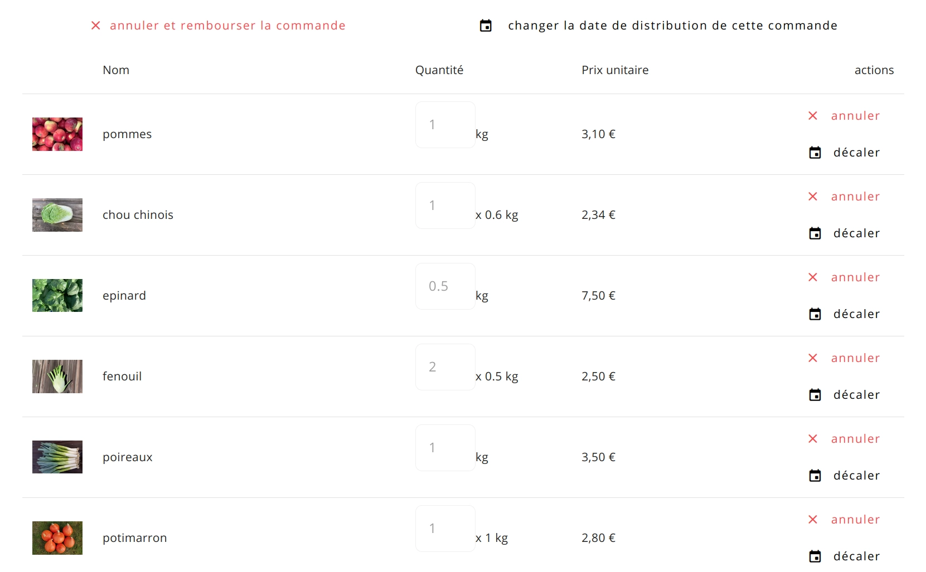Click the calendar icon in the chou chinois row
926x572 pixels.
click(815, 233)
